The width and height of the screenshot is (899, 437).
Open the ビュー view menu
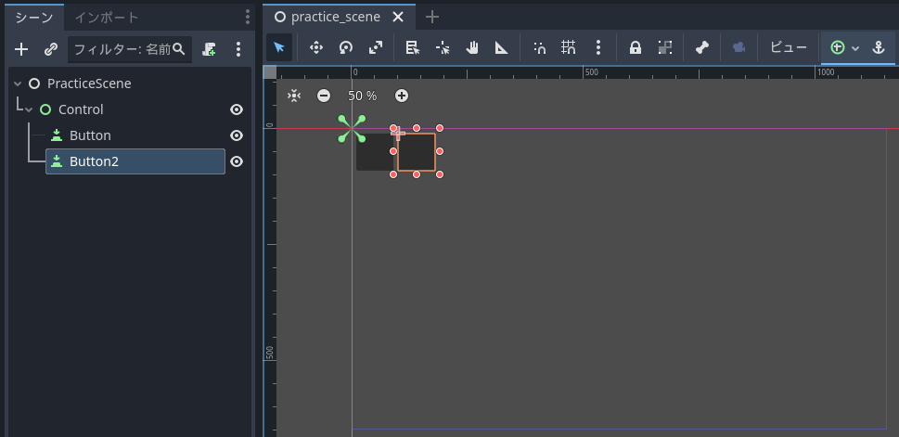coord(789,47)
